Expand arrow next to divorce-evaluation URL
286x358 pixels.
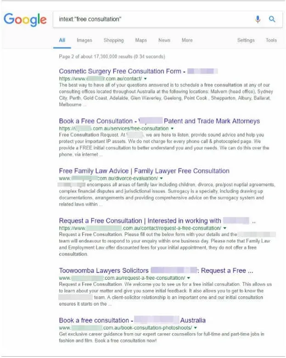162,179
